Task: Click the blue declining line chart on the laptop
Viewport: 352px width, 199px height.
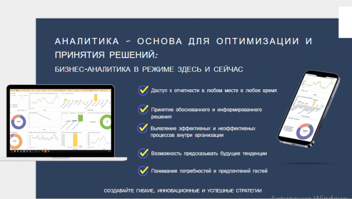Action: click(44, 117)
